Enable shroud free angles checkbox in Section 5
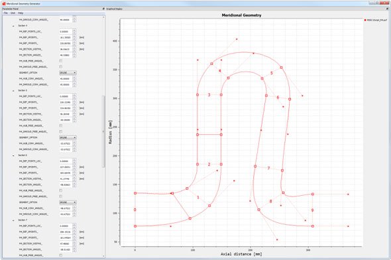Viewport: 391px width, 260px height. click(61, 132)
